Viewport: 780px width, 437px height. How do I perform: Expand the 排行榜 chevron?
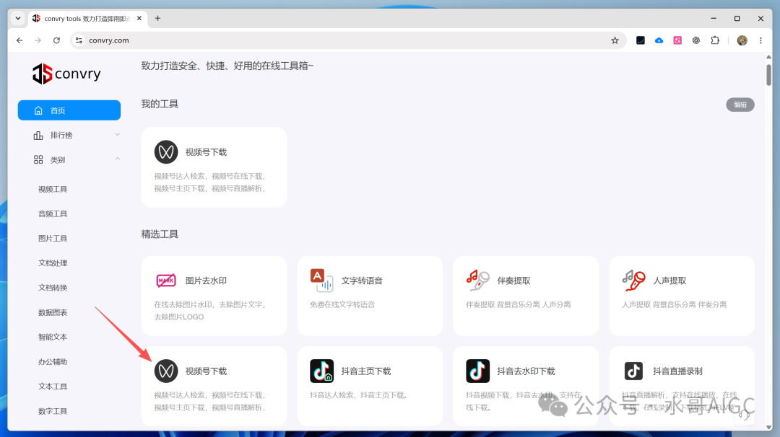118,135
